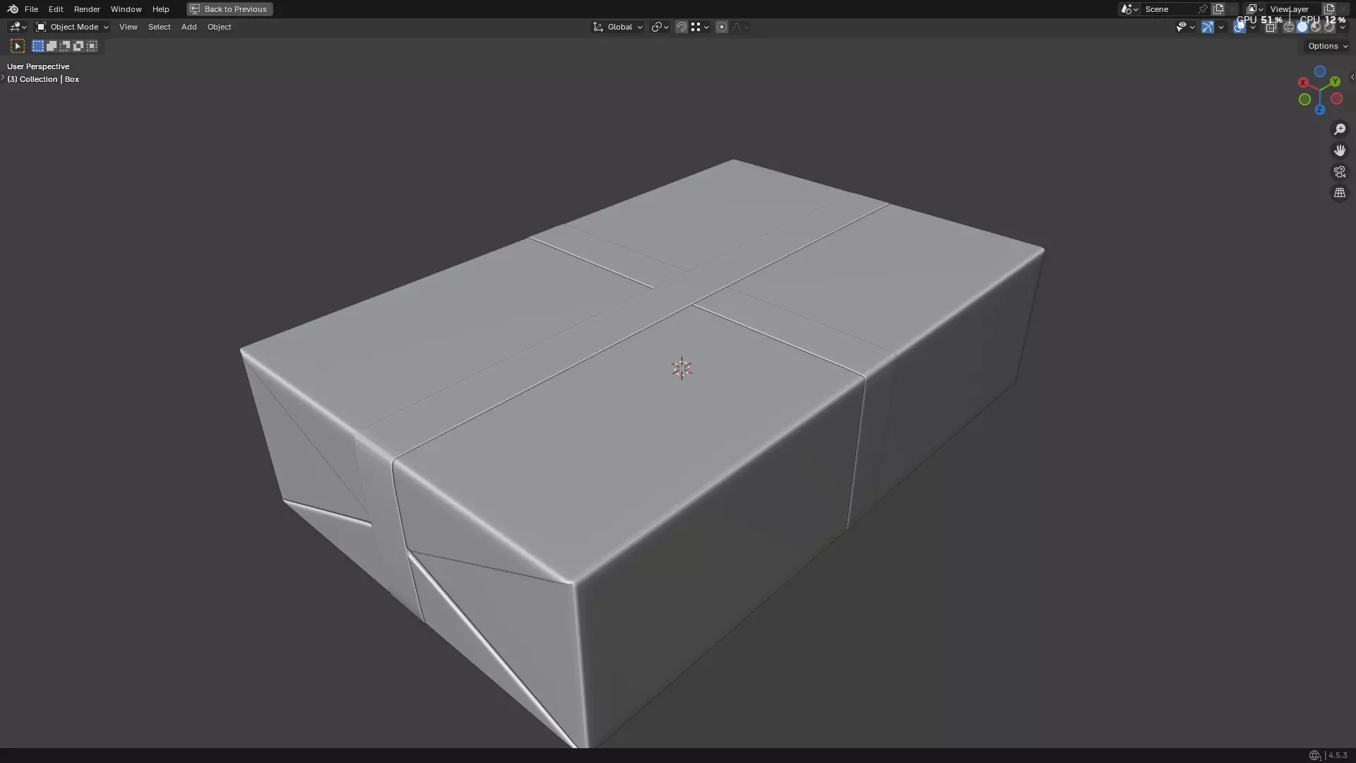Screen dimensions: 1356x763
Task: Open the scene browse icon dropdown
Action: (x=1129, y=9)
